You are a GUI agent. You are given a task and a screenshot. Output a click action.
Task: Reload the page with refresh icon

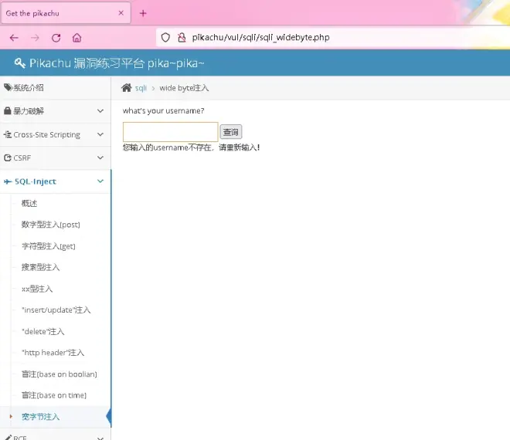click(x=56, y=38)
